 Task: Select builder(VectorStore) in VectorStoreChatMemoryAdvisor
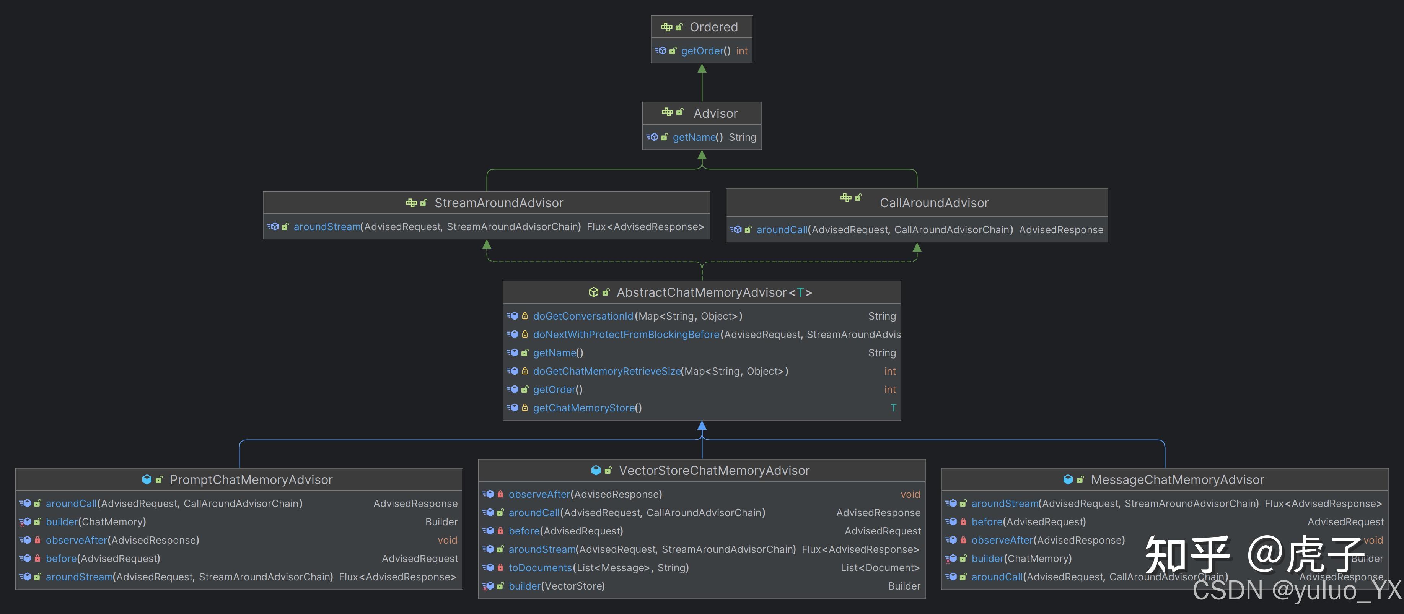pos(556,586)
